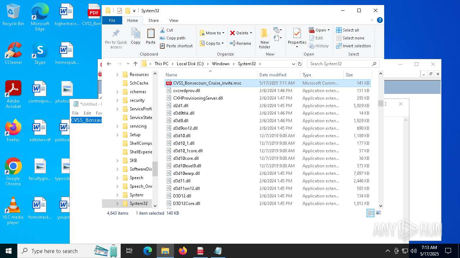
Task: Click Invert selection in ribbon
Action: tap(353, 46)
